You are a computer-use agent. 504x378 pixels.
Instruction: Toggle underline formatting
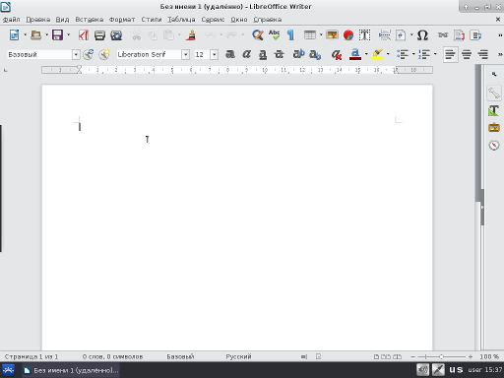(x=263, y=54)
